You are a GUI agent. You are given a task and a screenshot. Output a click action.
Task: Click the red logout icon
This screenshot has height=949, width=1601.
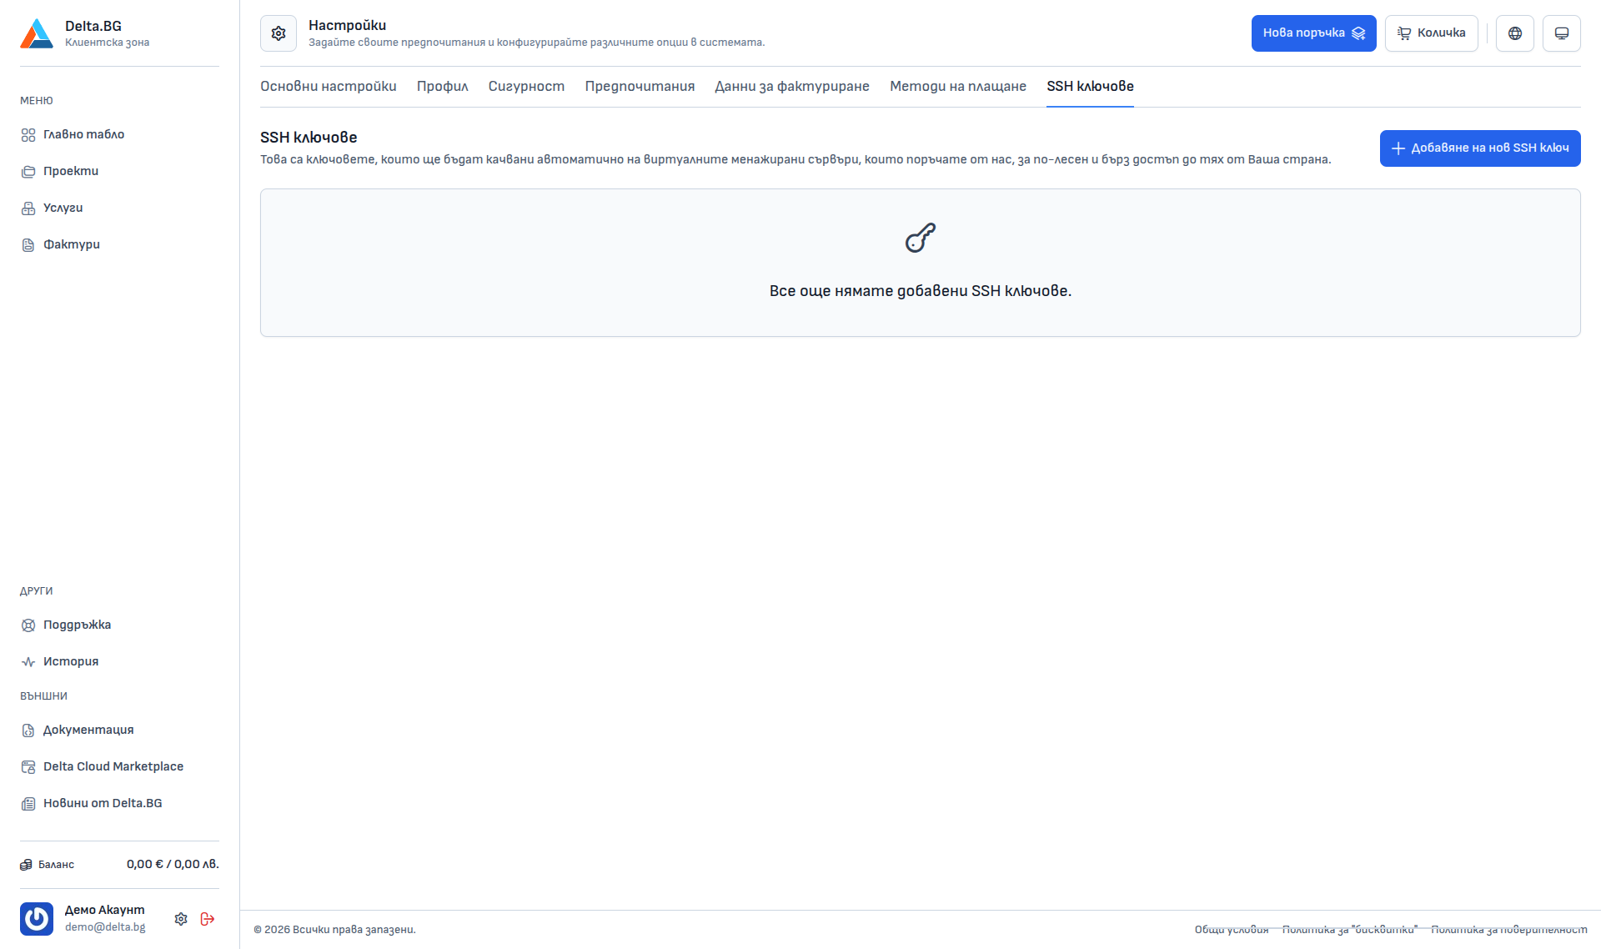tap(208, 919)
